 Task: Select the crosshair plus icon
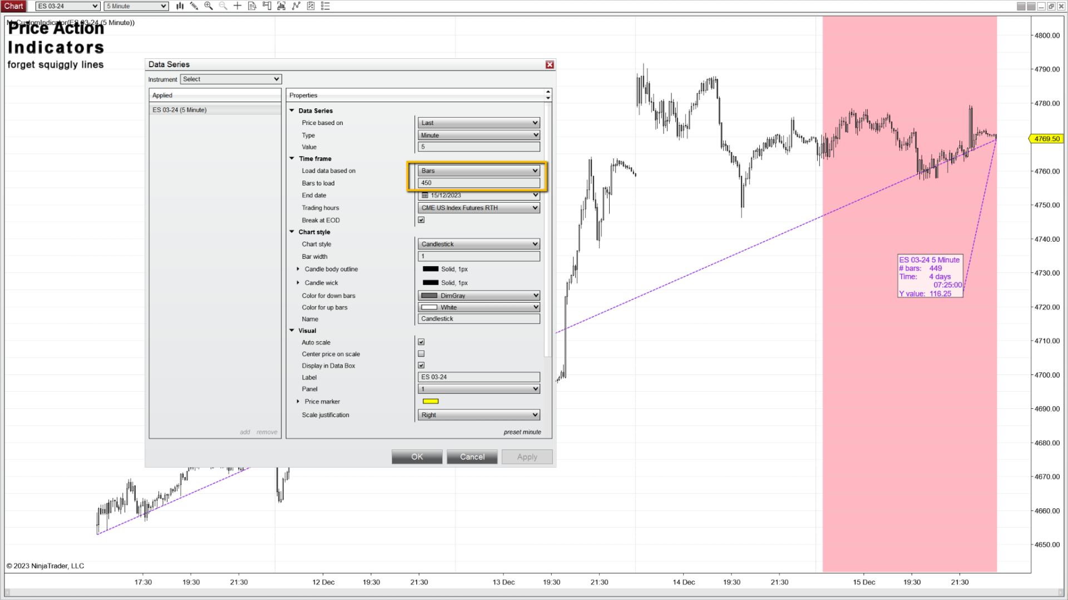pos(238,6)
